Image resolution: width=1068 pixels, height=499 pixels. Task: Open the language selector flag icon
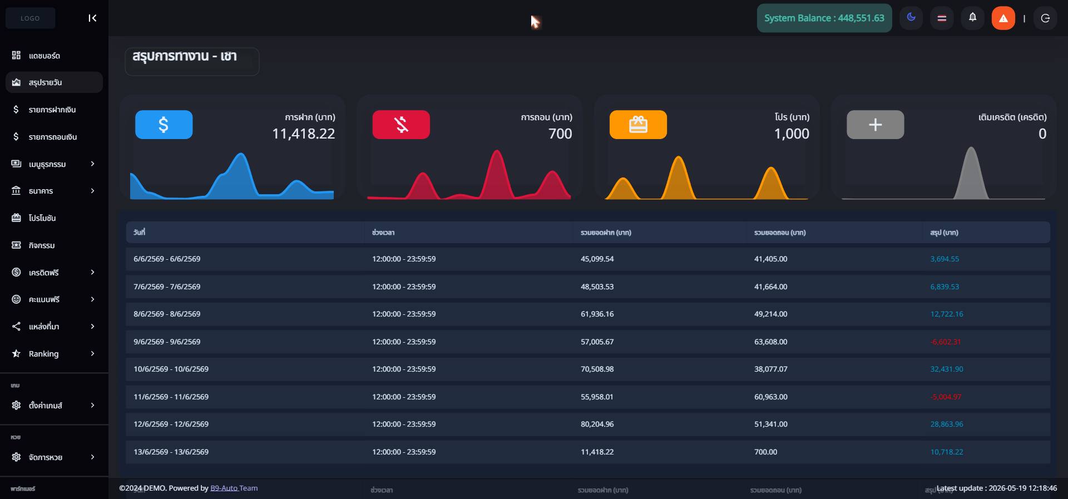coord(942,18)
